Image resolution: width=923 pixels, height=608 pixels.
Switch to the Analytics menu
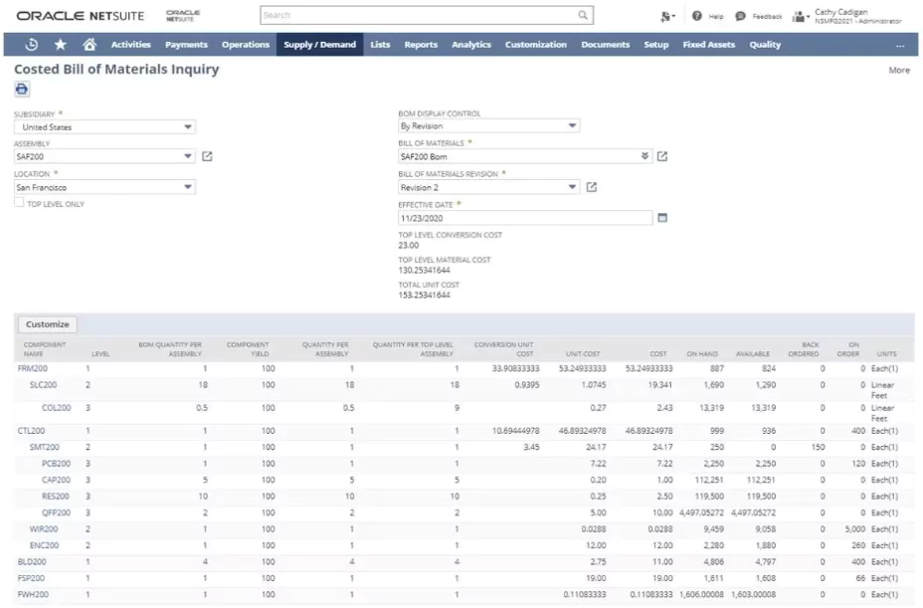(471, 44)
